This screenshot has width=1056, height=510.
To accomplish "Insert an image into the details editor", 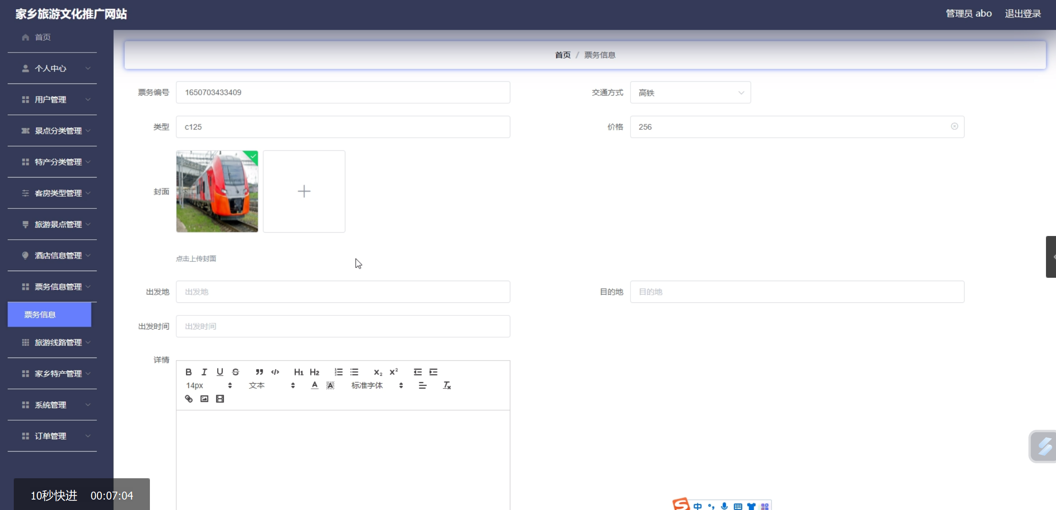I will point(204,399).
